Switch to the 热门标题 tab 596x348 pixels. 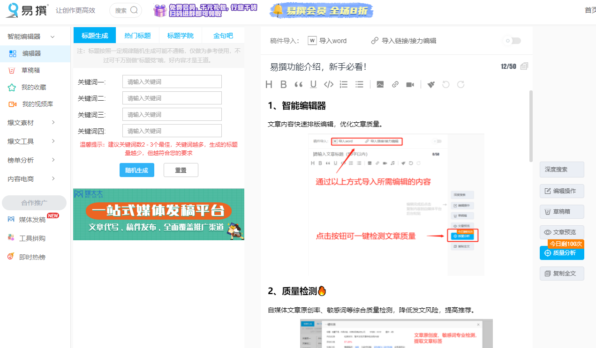click(x=137, y=35)
